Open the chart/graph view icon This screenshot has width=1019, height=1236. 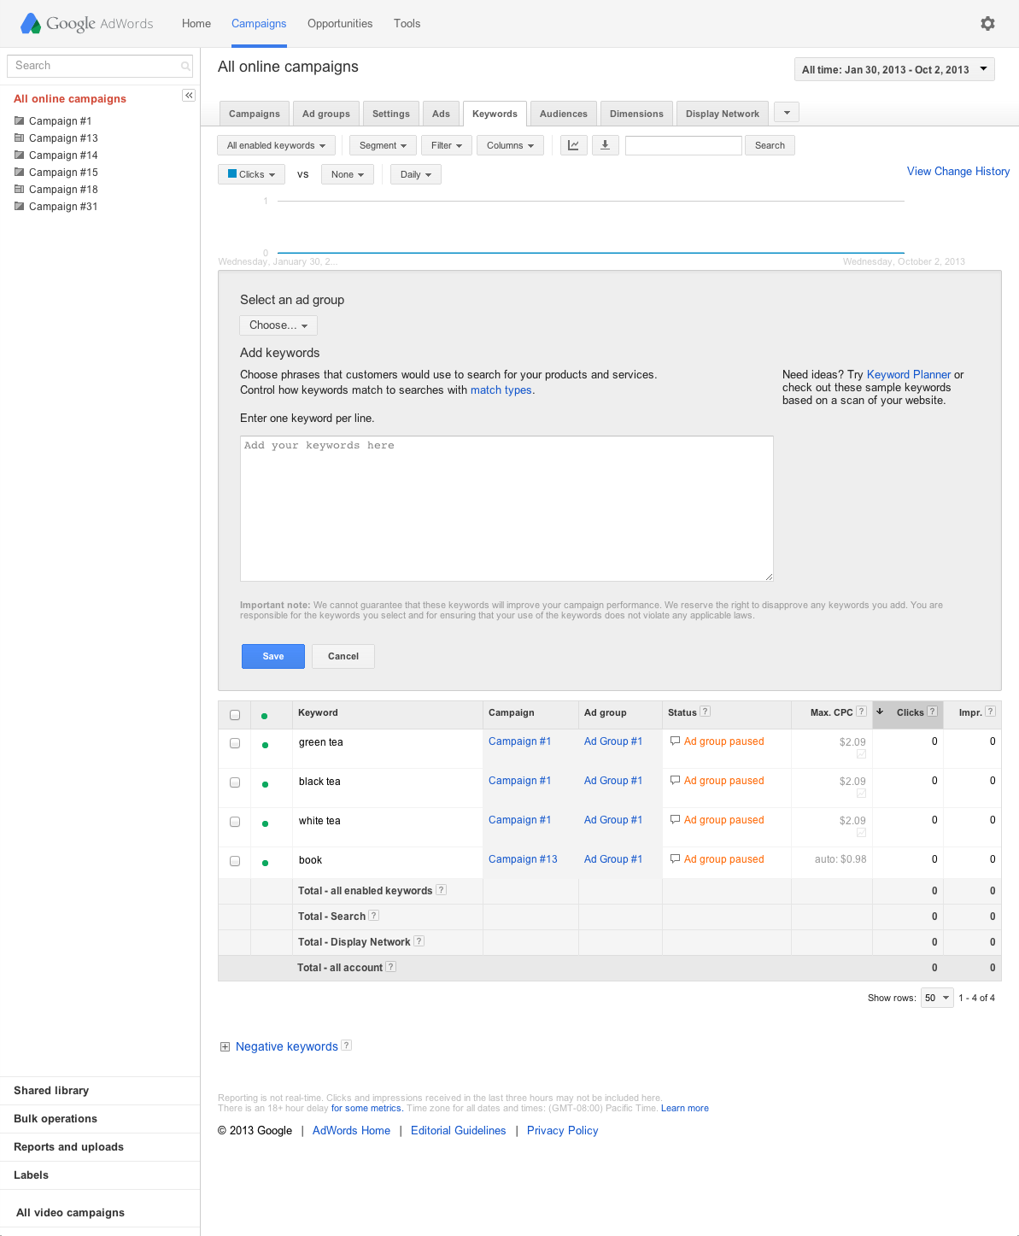click(x=573, y=145)
